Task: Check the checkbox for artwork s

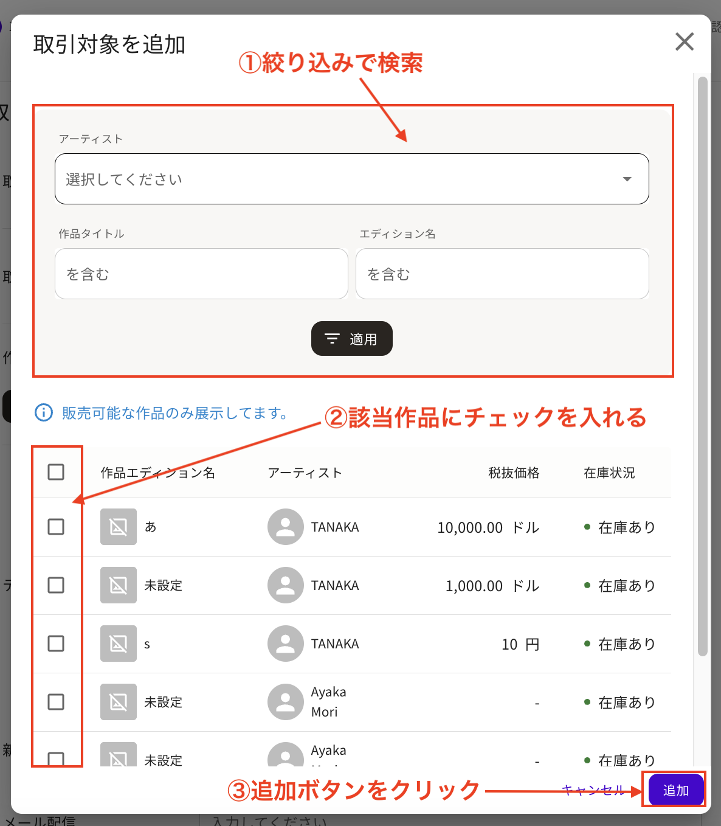Action: pos(56,644)
